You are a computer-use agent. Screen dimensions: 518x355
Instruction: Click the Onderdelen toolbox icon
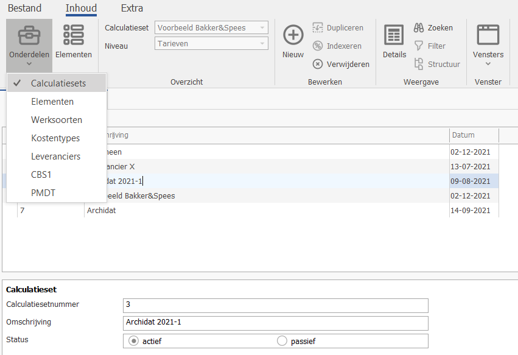coord(29,35)
